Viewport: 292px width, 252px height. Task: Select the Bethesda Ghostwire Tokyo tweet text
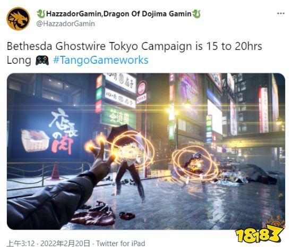coord(134,53)
